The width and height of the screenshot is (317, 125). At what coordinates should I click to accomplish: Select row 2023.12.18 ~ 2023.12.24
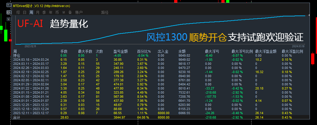(31, 109)
